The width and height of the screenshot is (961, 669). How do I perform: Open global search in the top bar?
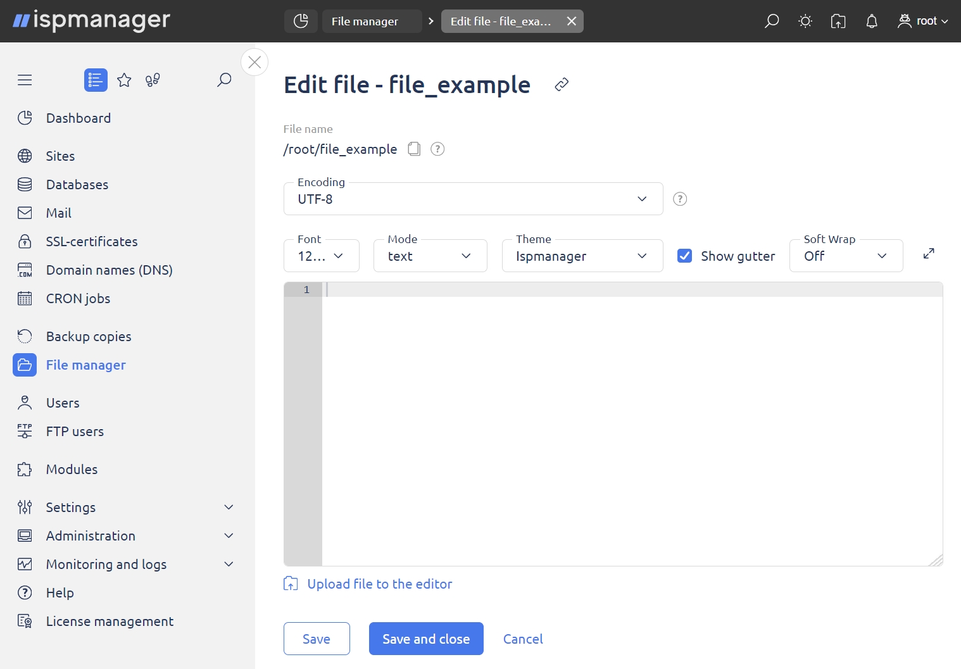pos(772,21)
